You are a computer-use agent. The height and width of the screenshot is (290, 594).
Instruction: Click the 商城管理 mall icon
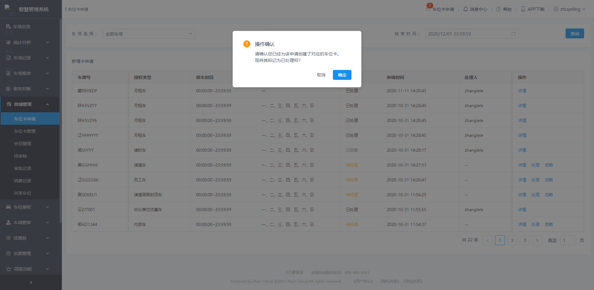point(9,104)
